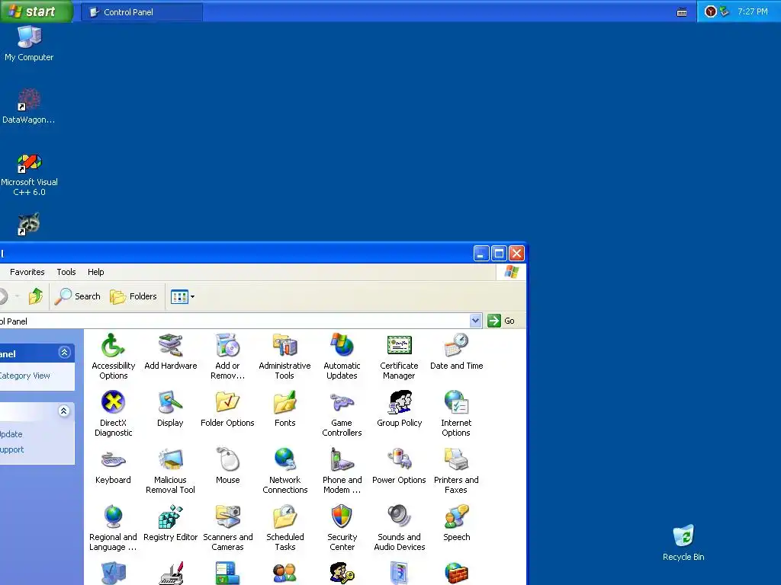Open Certificate Manager icon
The height and width of the screenshot is (585, 781).
click(399, 356)
